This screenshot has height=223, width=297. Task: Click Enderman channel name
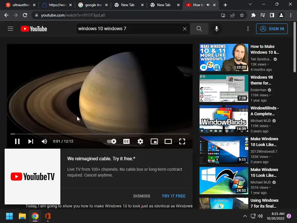(258, 90)
